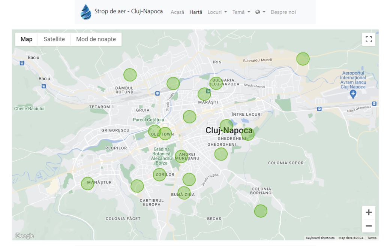Zoom in with the plus button
The width and height of the screenshot is (384, 246).
click(x=369, y=213)
